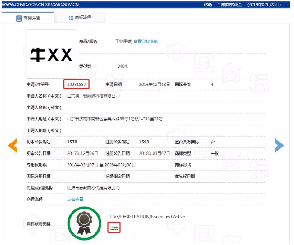Screen dimensions: 294x245
Task: Click the 国际分类 value 4
Action: pyautogui.click(x=212, y=85)
